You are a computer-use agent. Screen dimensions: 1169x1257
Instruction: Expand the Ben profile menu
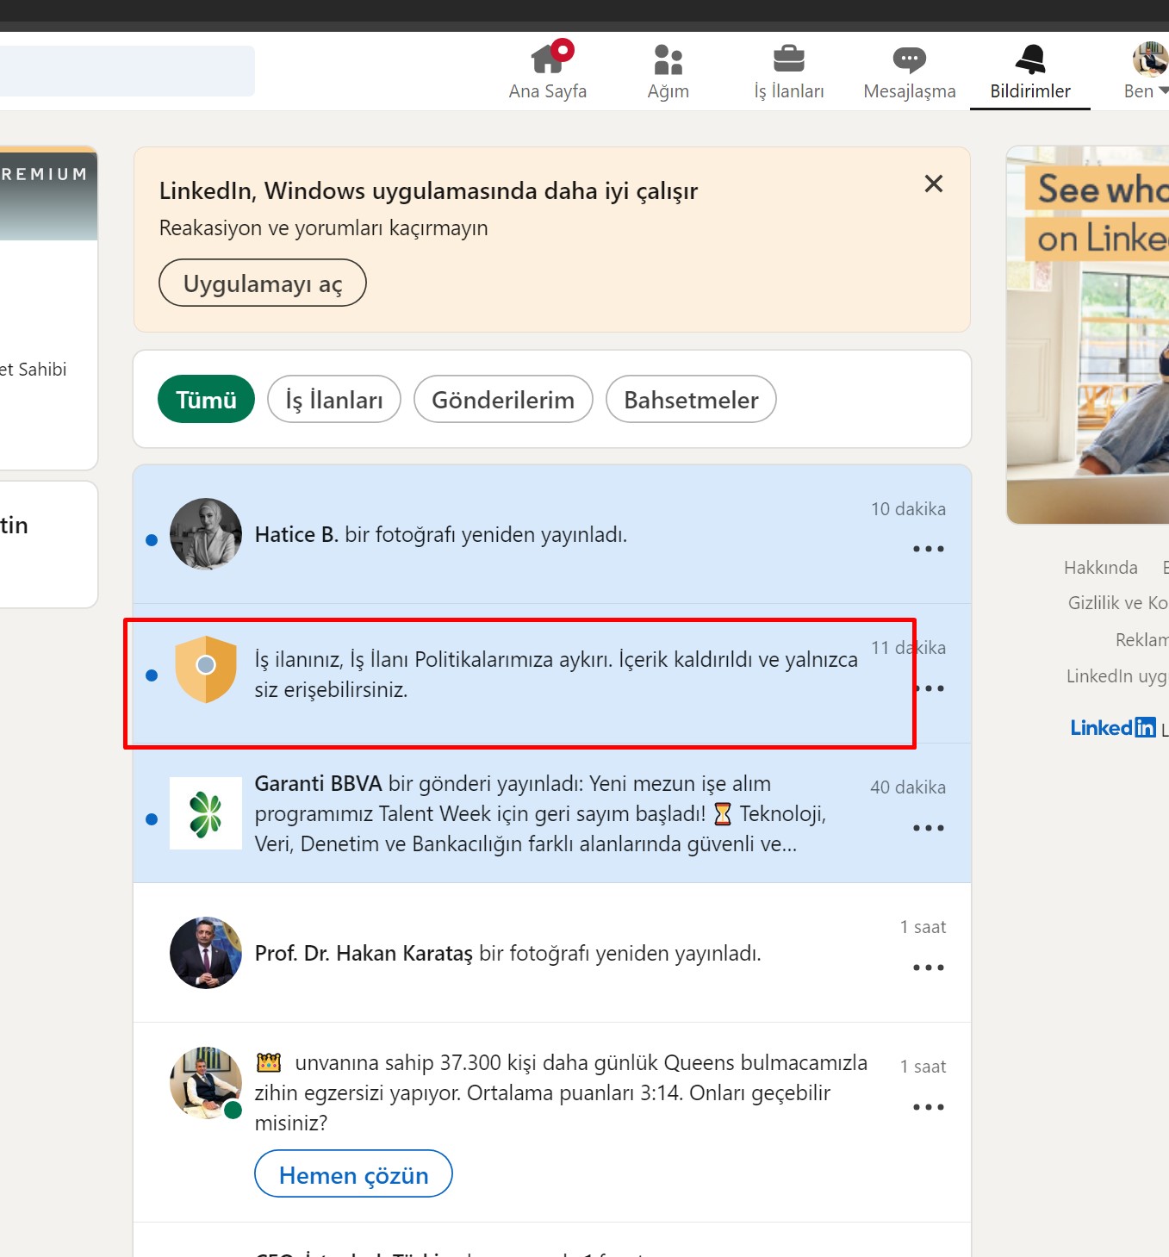click(1147, 71)
